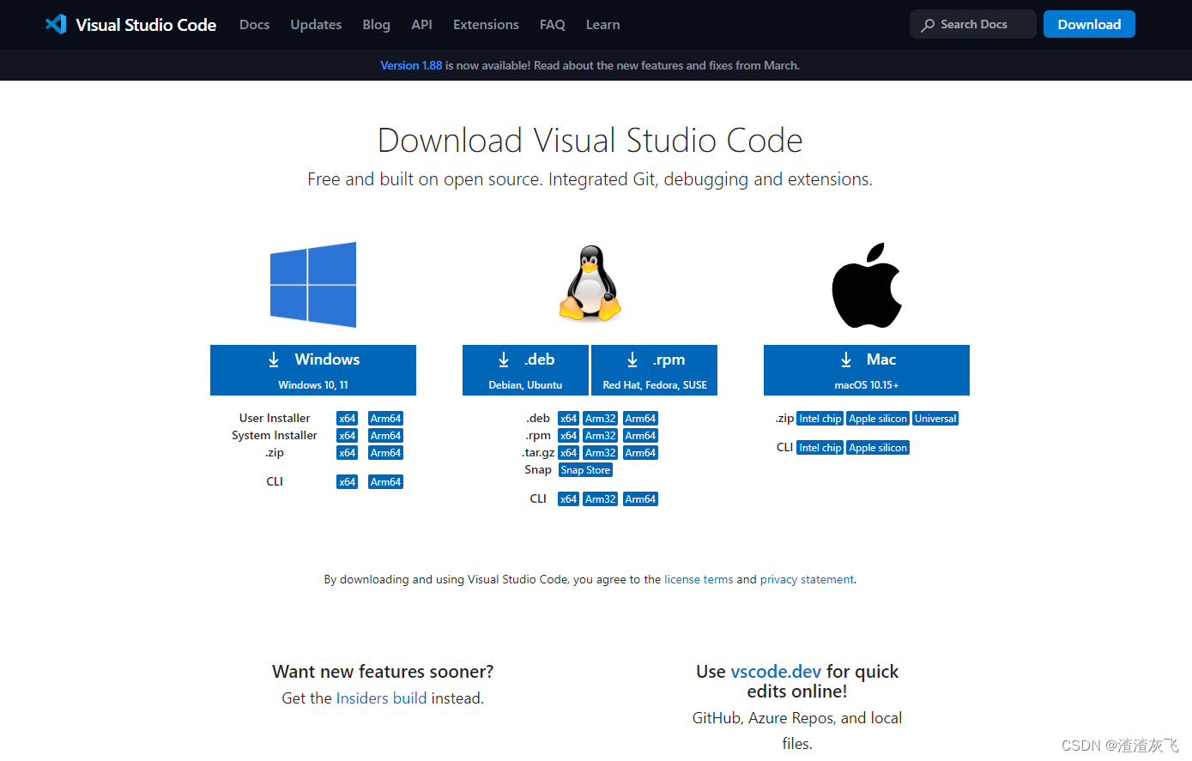Click the 'System Installer' label
The image size is (1192, 761).
[275, 436]
